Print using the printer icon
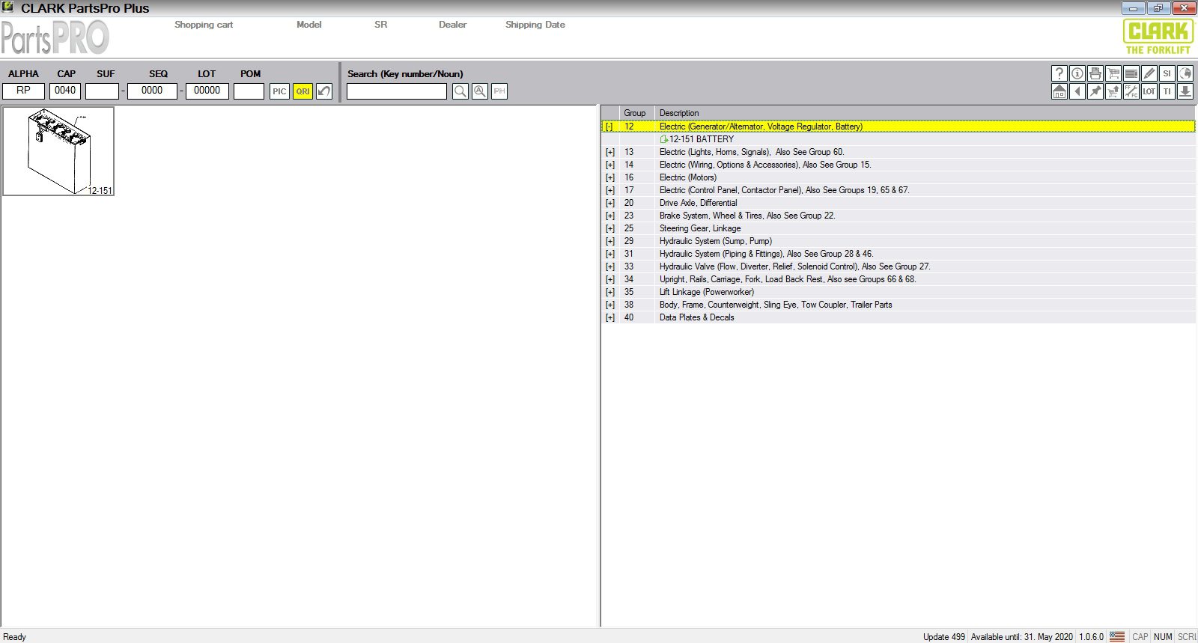1198x643 pixels. pyautogui.click(x=1095, y=73)
